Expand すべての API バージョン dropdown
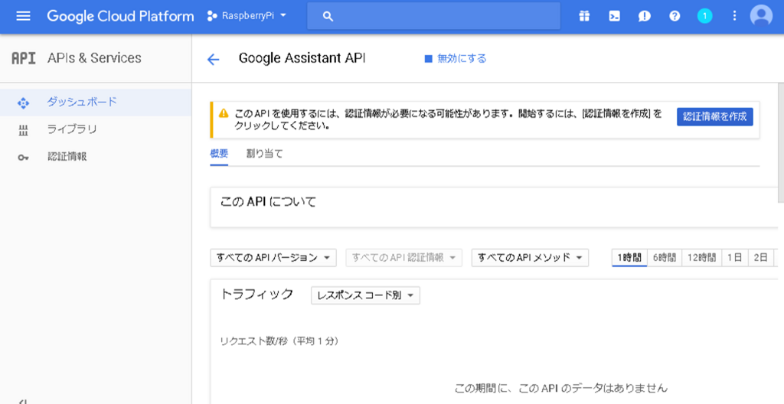The width and height of the screenshot is (784, 404). 273,258
